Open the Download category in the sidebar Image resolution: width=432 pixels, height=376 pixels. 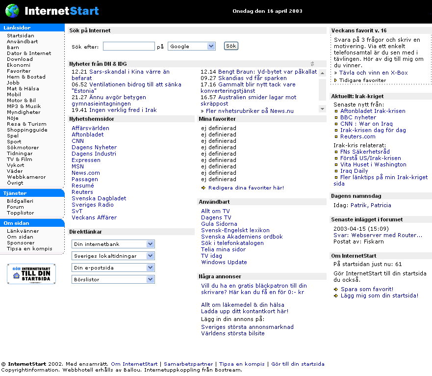click(20, 59)
